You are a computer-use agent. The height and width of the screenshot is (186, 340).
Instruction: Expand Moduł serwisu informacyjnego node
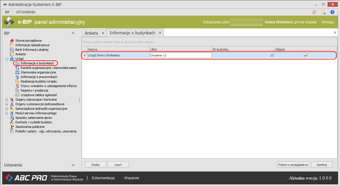click(7, 113)
